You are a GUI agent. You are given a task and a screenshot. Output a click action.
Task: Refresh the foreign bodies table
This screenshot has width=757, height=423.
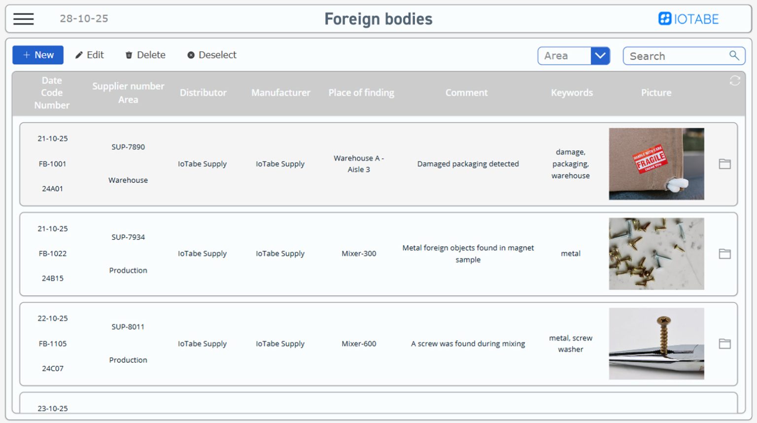(x=735, y=80)
